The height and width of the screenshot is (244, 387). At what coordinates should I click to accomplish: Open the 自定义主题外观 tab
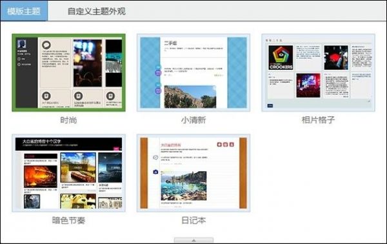97,12
